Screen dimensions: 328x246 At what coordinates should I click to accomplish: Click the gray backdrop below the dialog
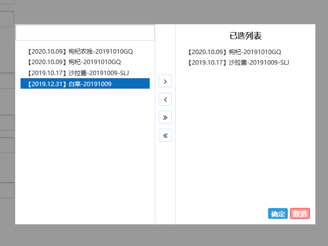[x=165, y=235]
